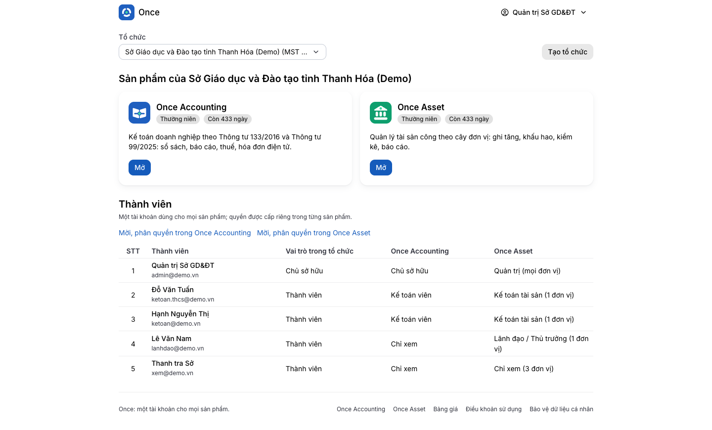Open the Quản trị Sở GD&ĐT account menu
This screenshot has width=712, height=430.
point(544,12)
